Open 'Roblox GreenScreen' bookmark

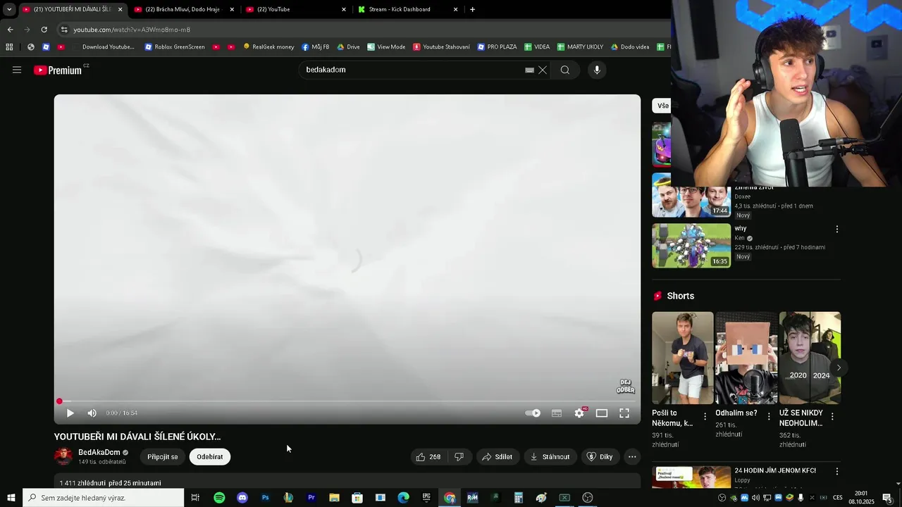[x=174, y=47]
